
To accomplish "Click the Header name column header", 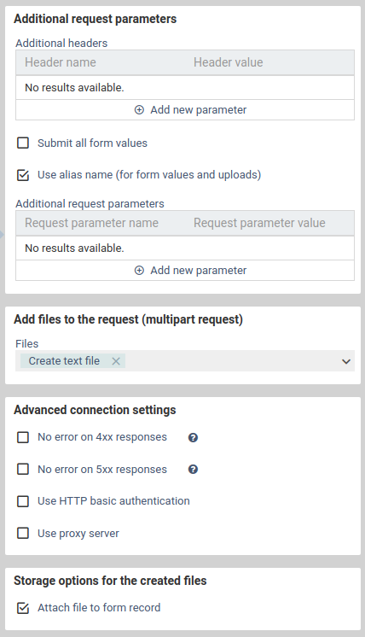I will (61, 62).
